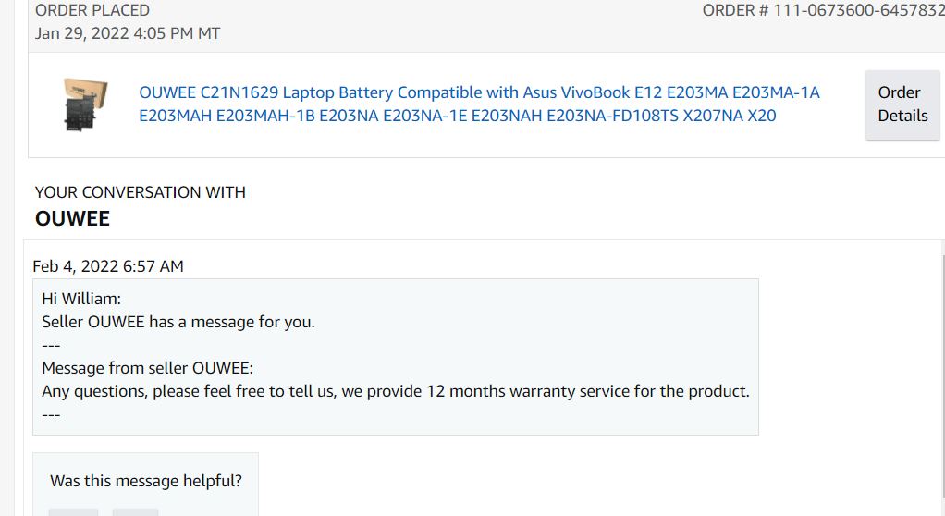Click the 'YOUR CONVERSATION WITH' label
This screenshot has height=516, width=945.
141,192
